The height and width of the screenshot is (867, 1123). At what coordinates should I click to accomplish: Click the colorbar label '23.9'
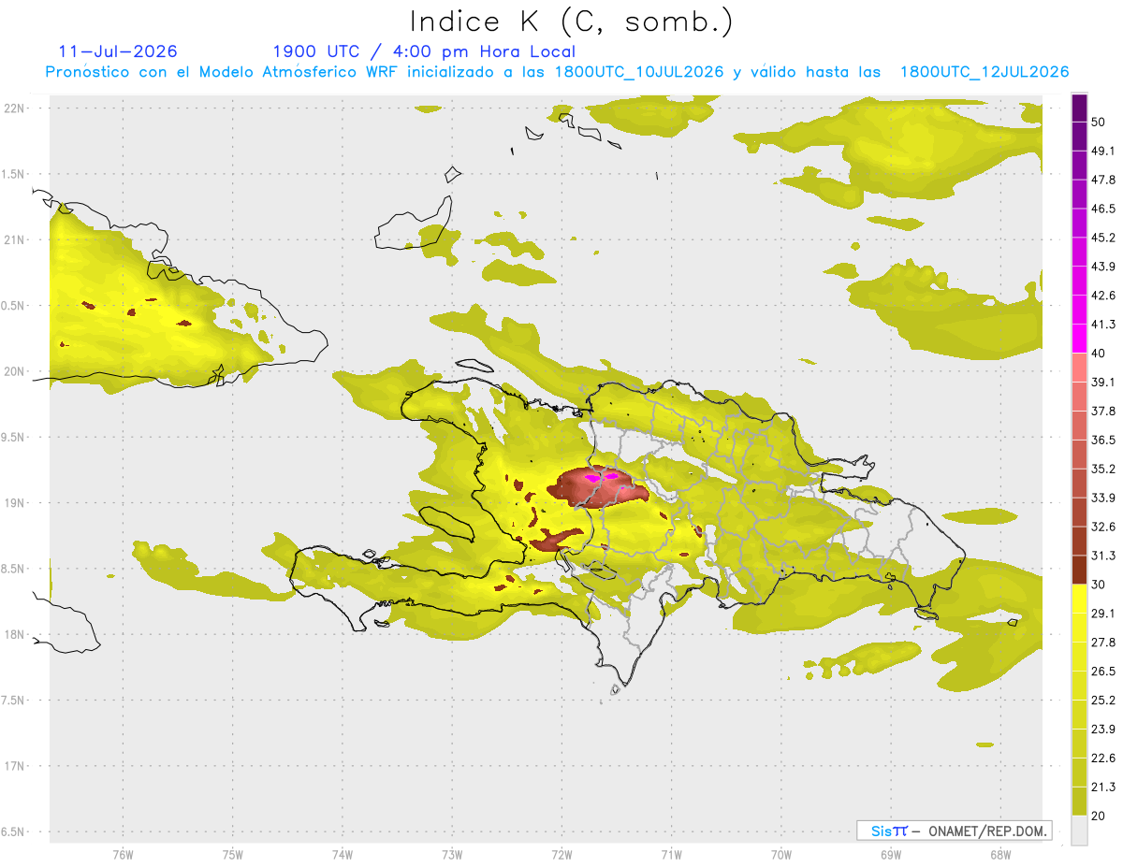(x=1103, y=730)
